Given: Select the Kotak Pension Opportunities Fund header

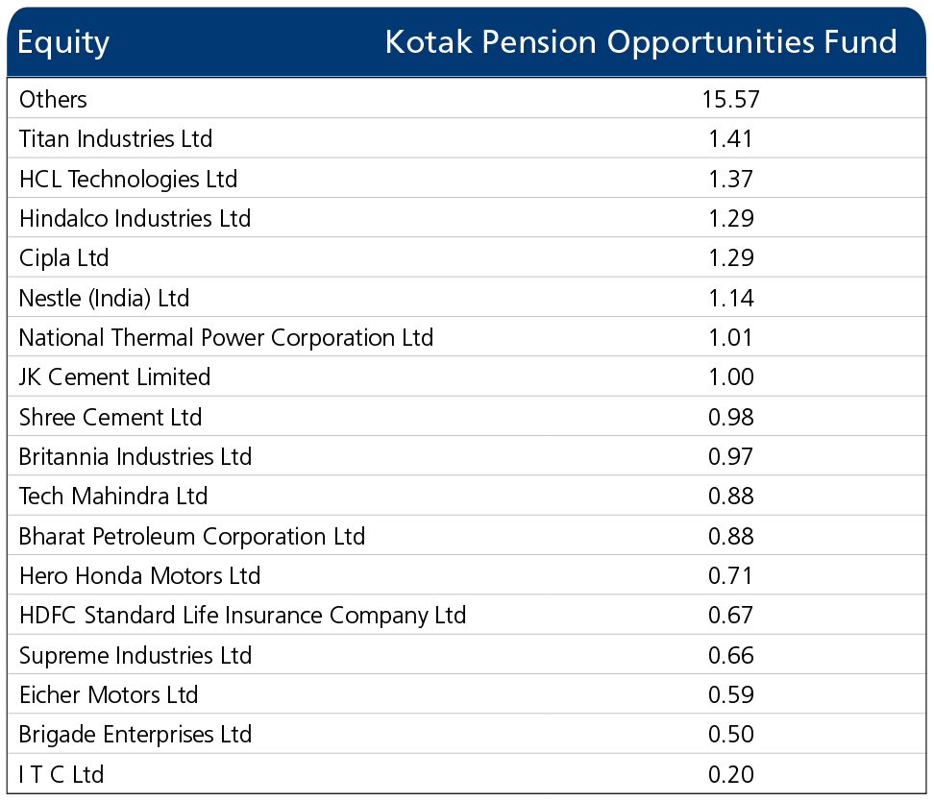Looking at the screenshot, I should coord(641,43).
